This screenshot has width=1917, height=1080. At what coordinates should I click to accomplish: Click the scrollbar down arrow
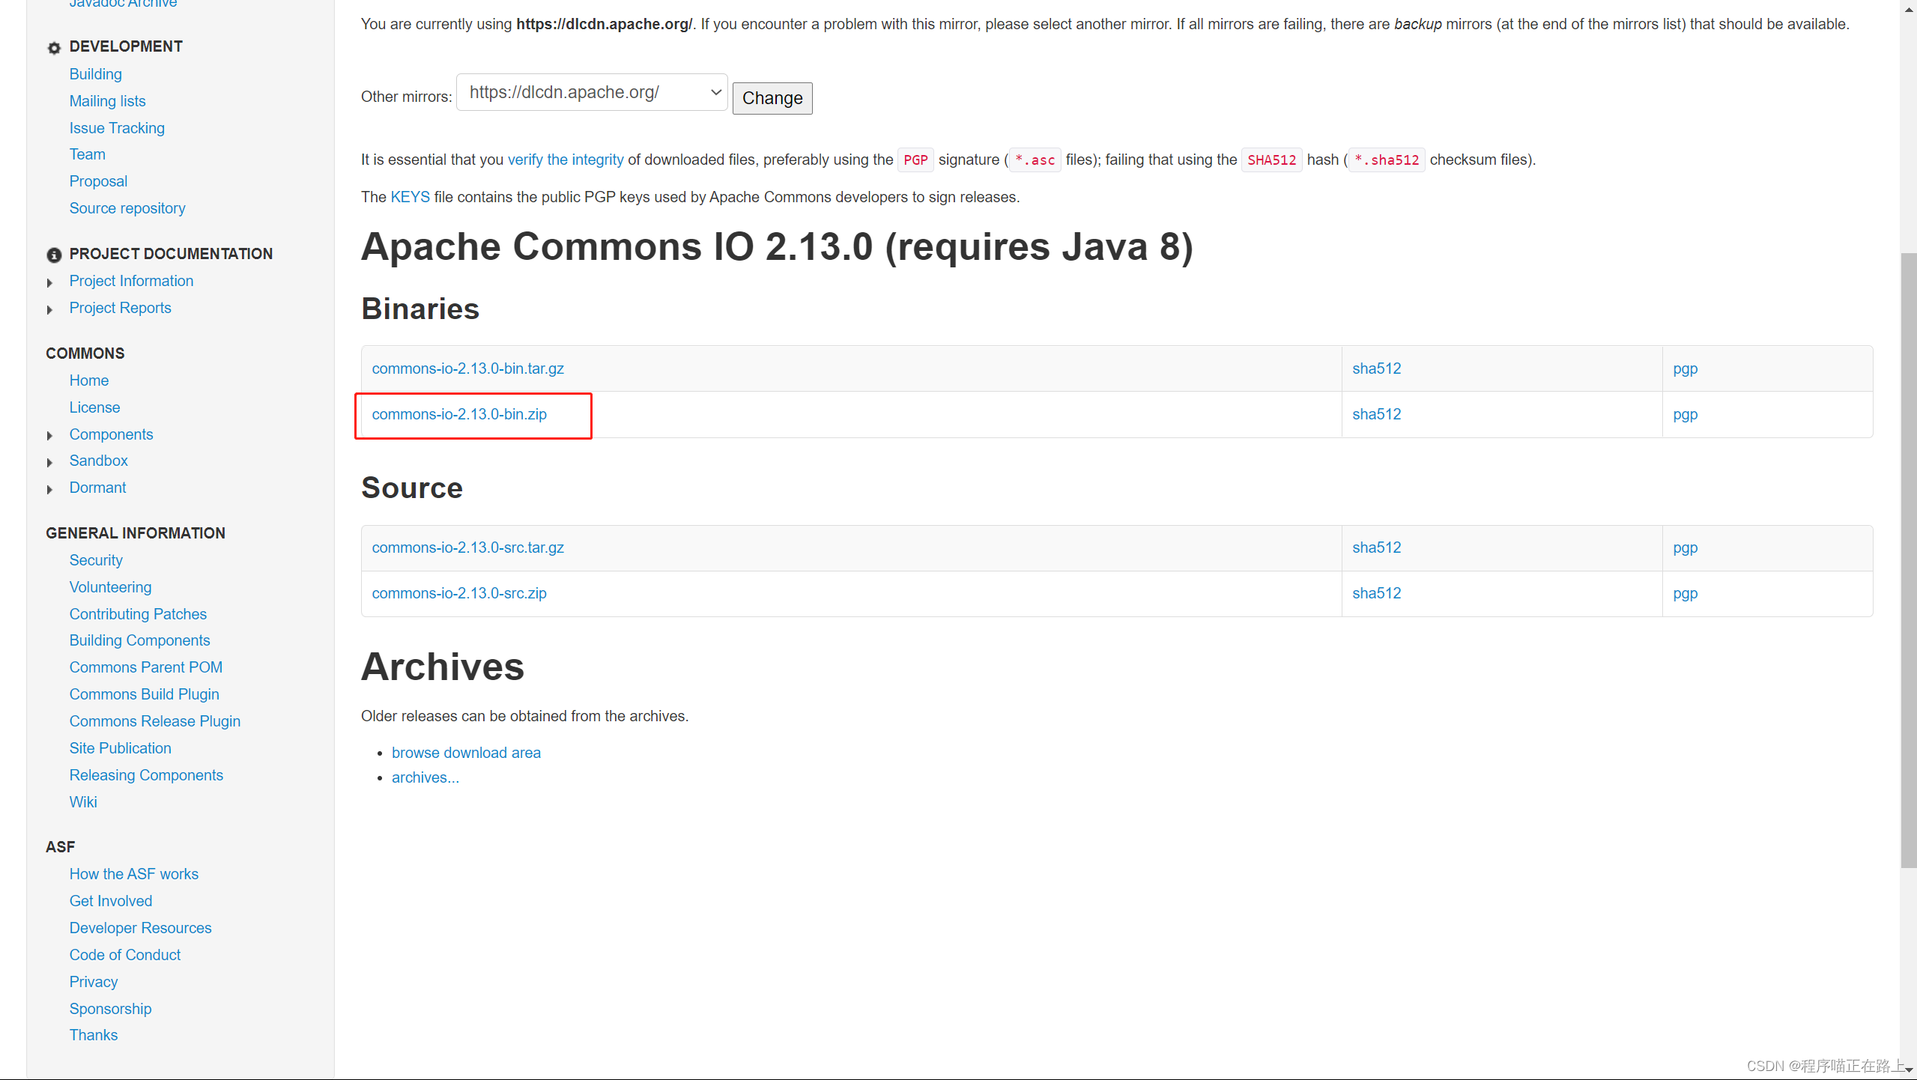coord(1908,1071)
